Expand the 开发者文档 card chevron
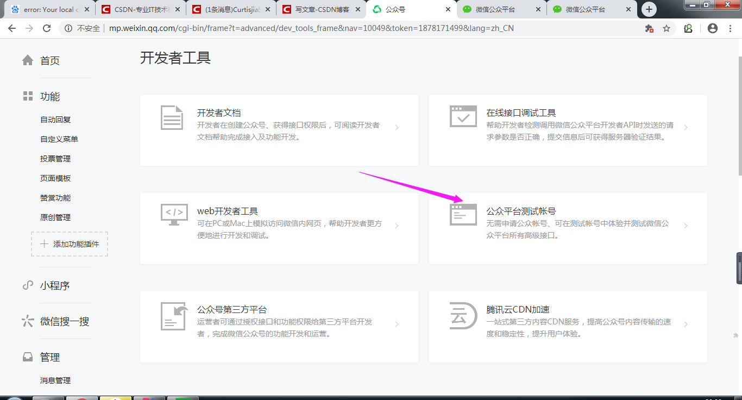 (x=397, y=128)
